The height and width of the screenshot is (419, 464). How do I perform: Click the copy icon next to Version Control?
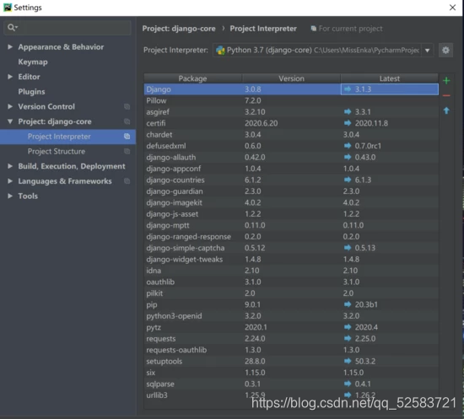127,106
